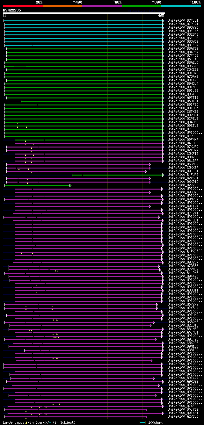The width and height of the screenshot is (204, 425).
Task: Open hit UniRef100_A5BX01
Action: tap(183, 101)
